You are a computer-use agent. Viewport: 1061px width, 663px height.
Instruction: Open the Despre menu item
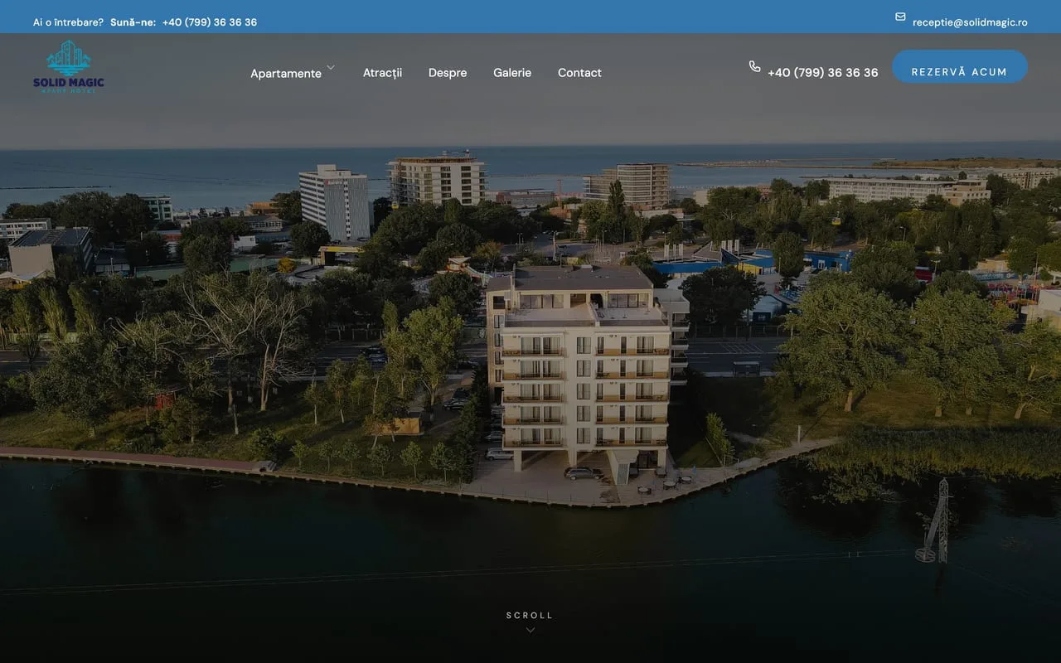(x=448, y=73)
